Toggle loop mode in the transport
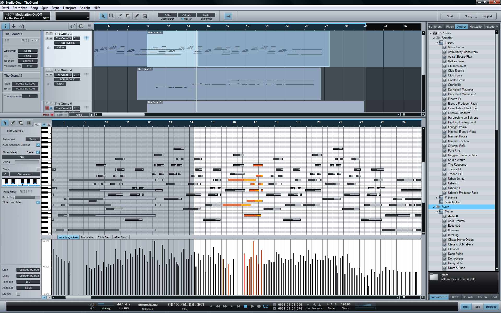Viewport: 501px width, 313px height. 266,306
